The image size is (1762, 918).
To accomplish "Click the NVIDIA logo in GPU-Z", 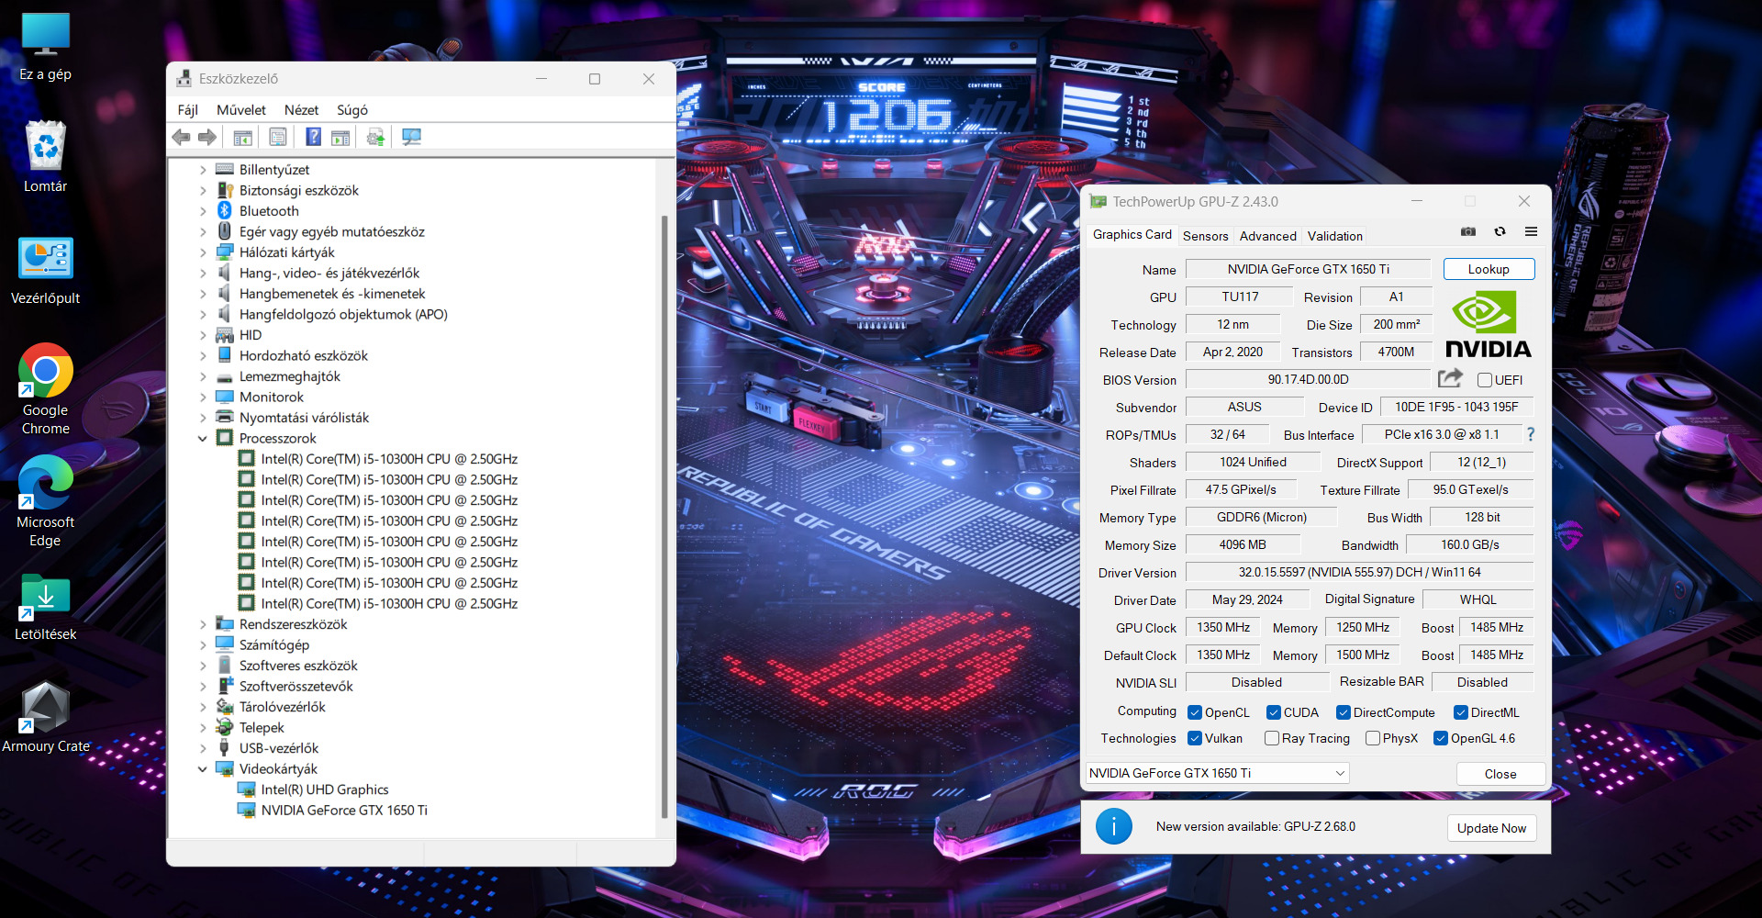I will point(1489,324).
